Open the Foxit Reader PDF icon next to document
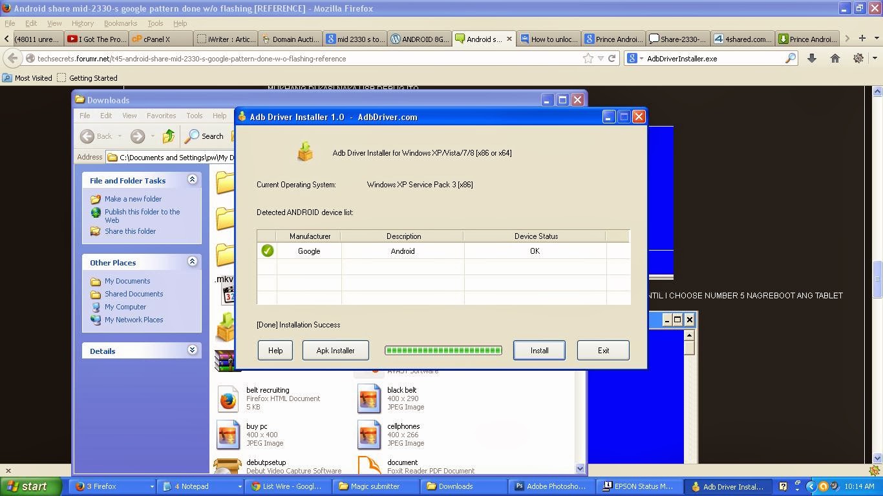 (369, 466)
